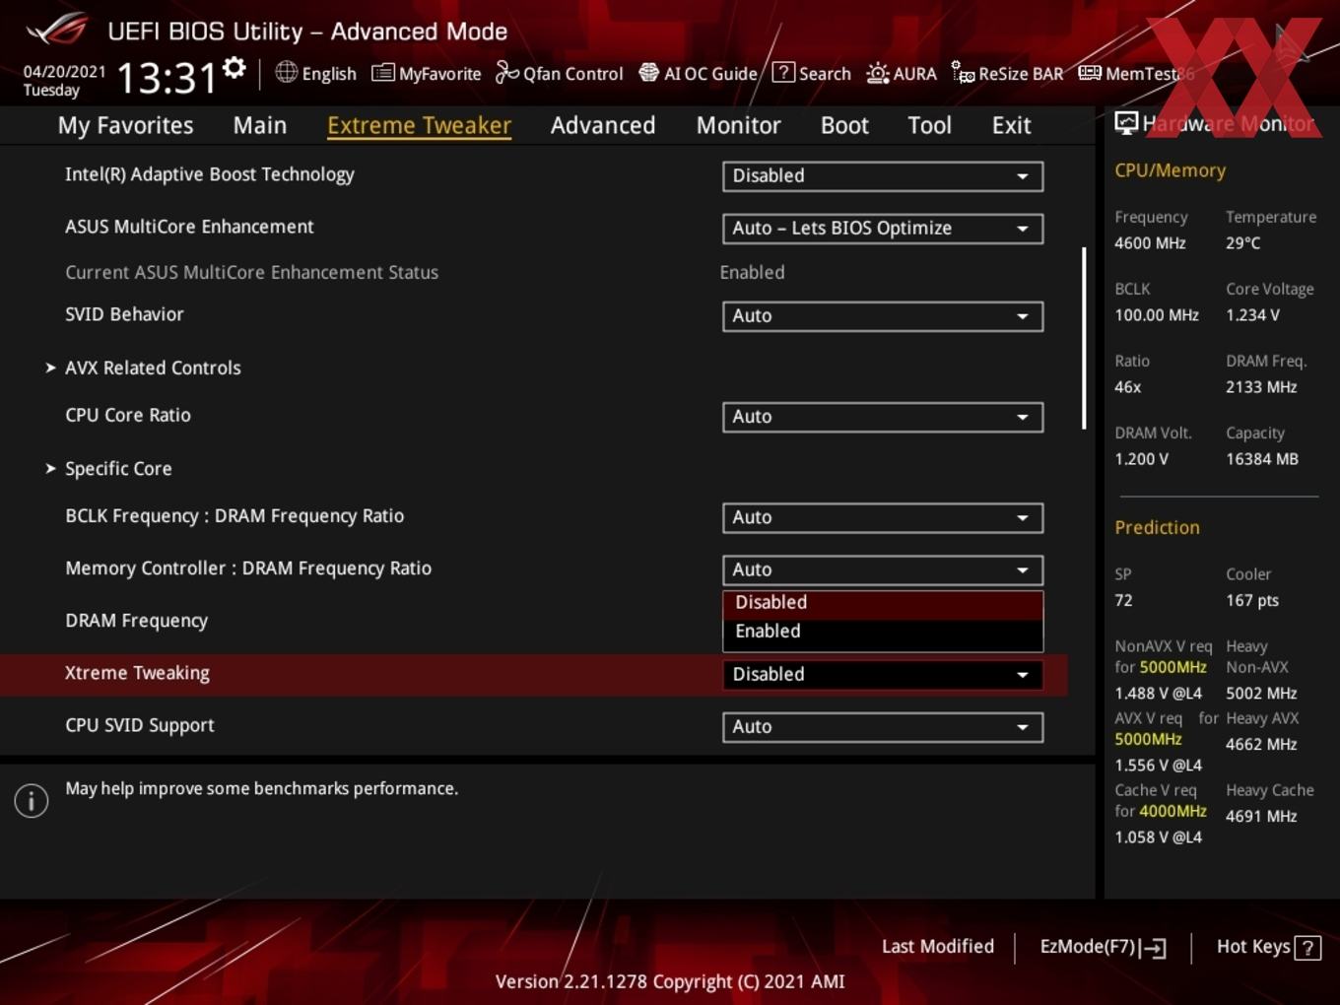The width and height of the screenshot is (1340, 1005).
Task: Click the CPU/Memory heading
Action: point(1170,170)
